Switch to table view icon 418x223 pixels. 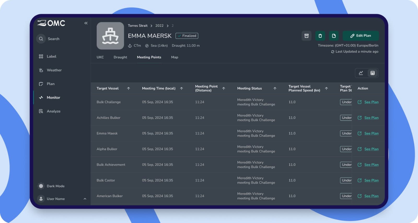click(373, 73)
